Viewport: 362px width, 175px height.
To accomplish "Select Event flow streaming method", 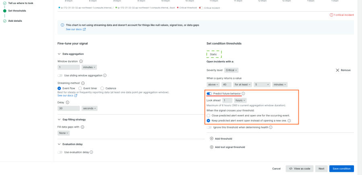I will tap(59, 88).
